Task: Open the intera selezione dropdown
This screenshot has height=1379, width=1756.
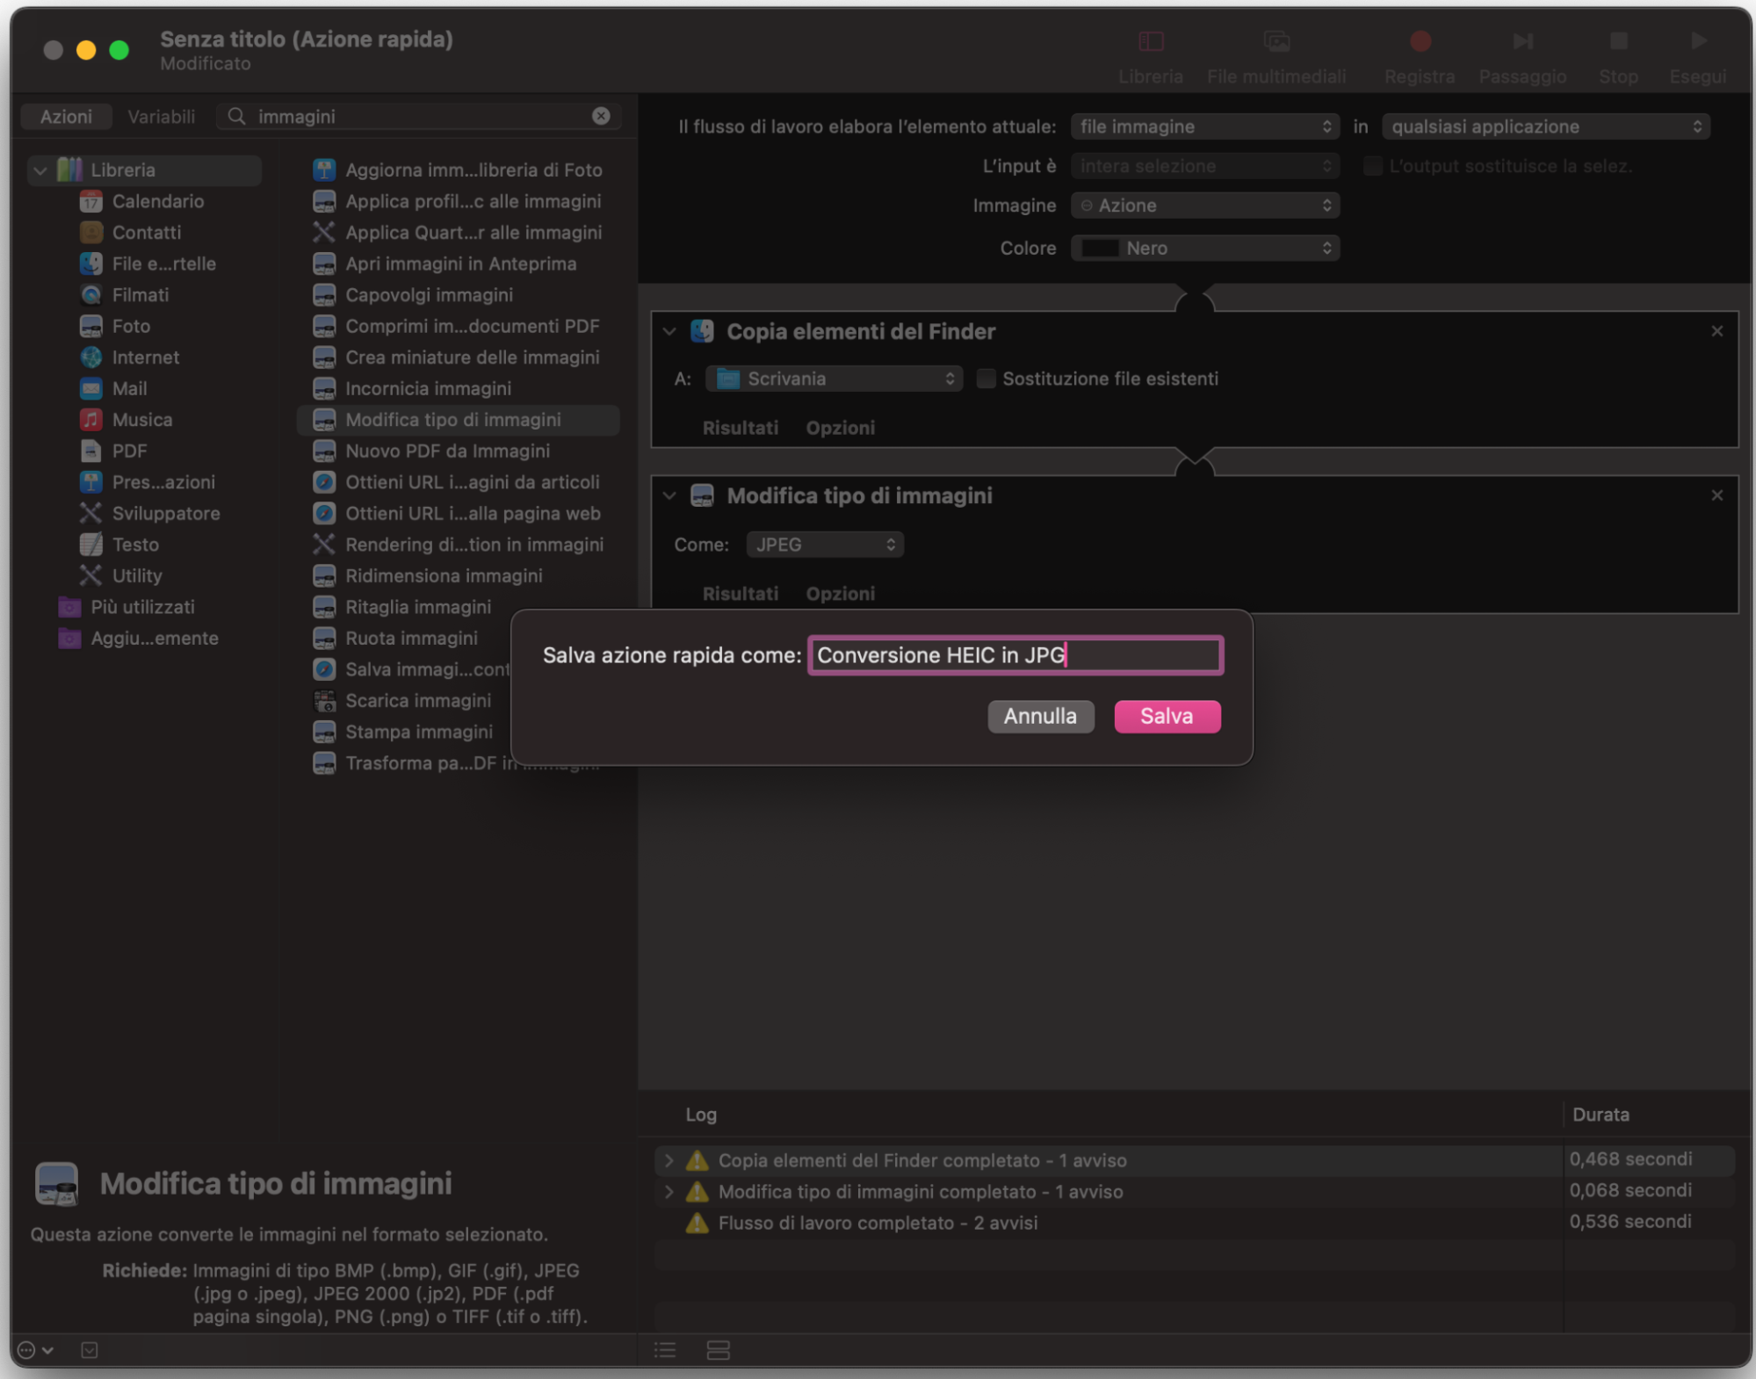Action: pyautogui.click(x=1204, y=166)
